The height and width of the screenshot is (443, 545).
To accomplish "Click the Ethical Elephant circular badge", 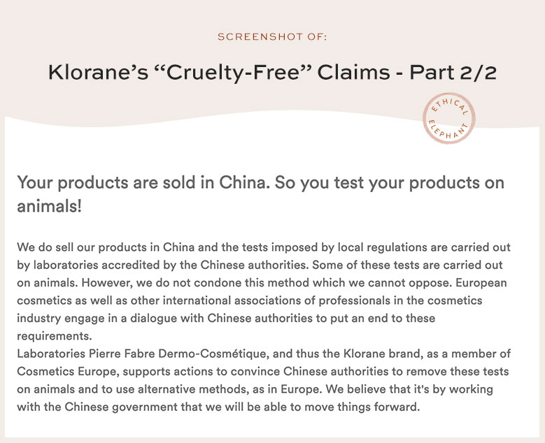I will coord(449,119).
